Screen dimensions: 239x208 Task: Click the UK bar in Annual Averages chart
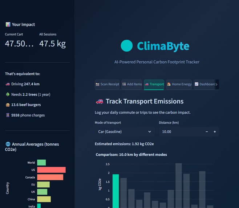point(42,192)
